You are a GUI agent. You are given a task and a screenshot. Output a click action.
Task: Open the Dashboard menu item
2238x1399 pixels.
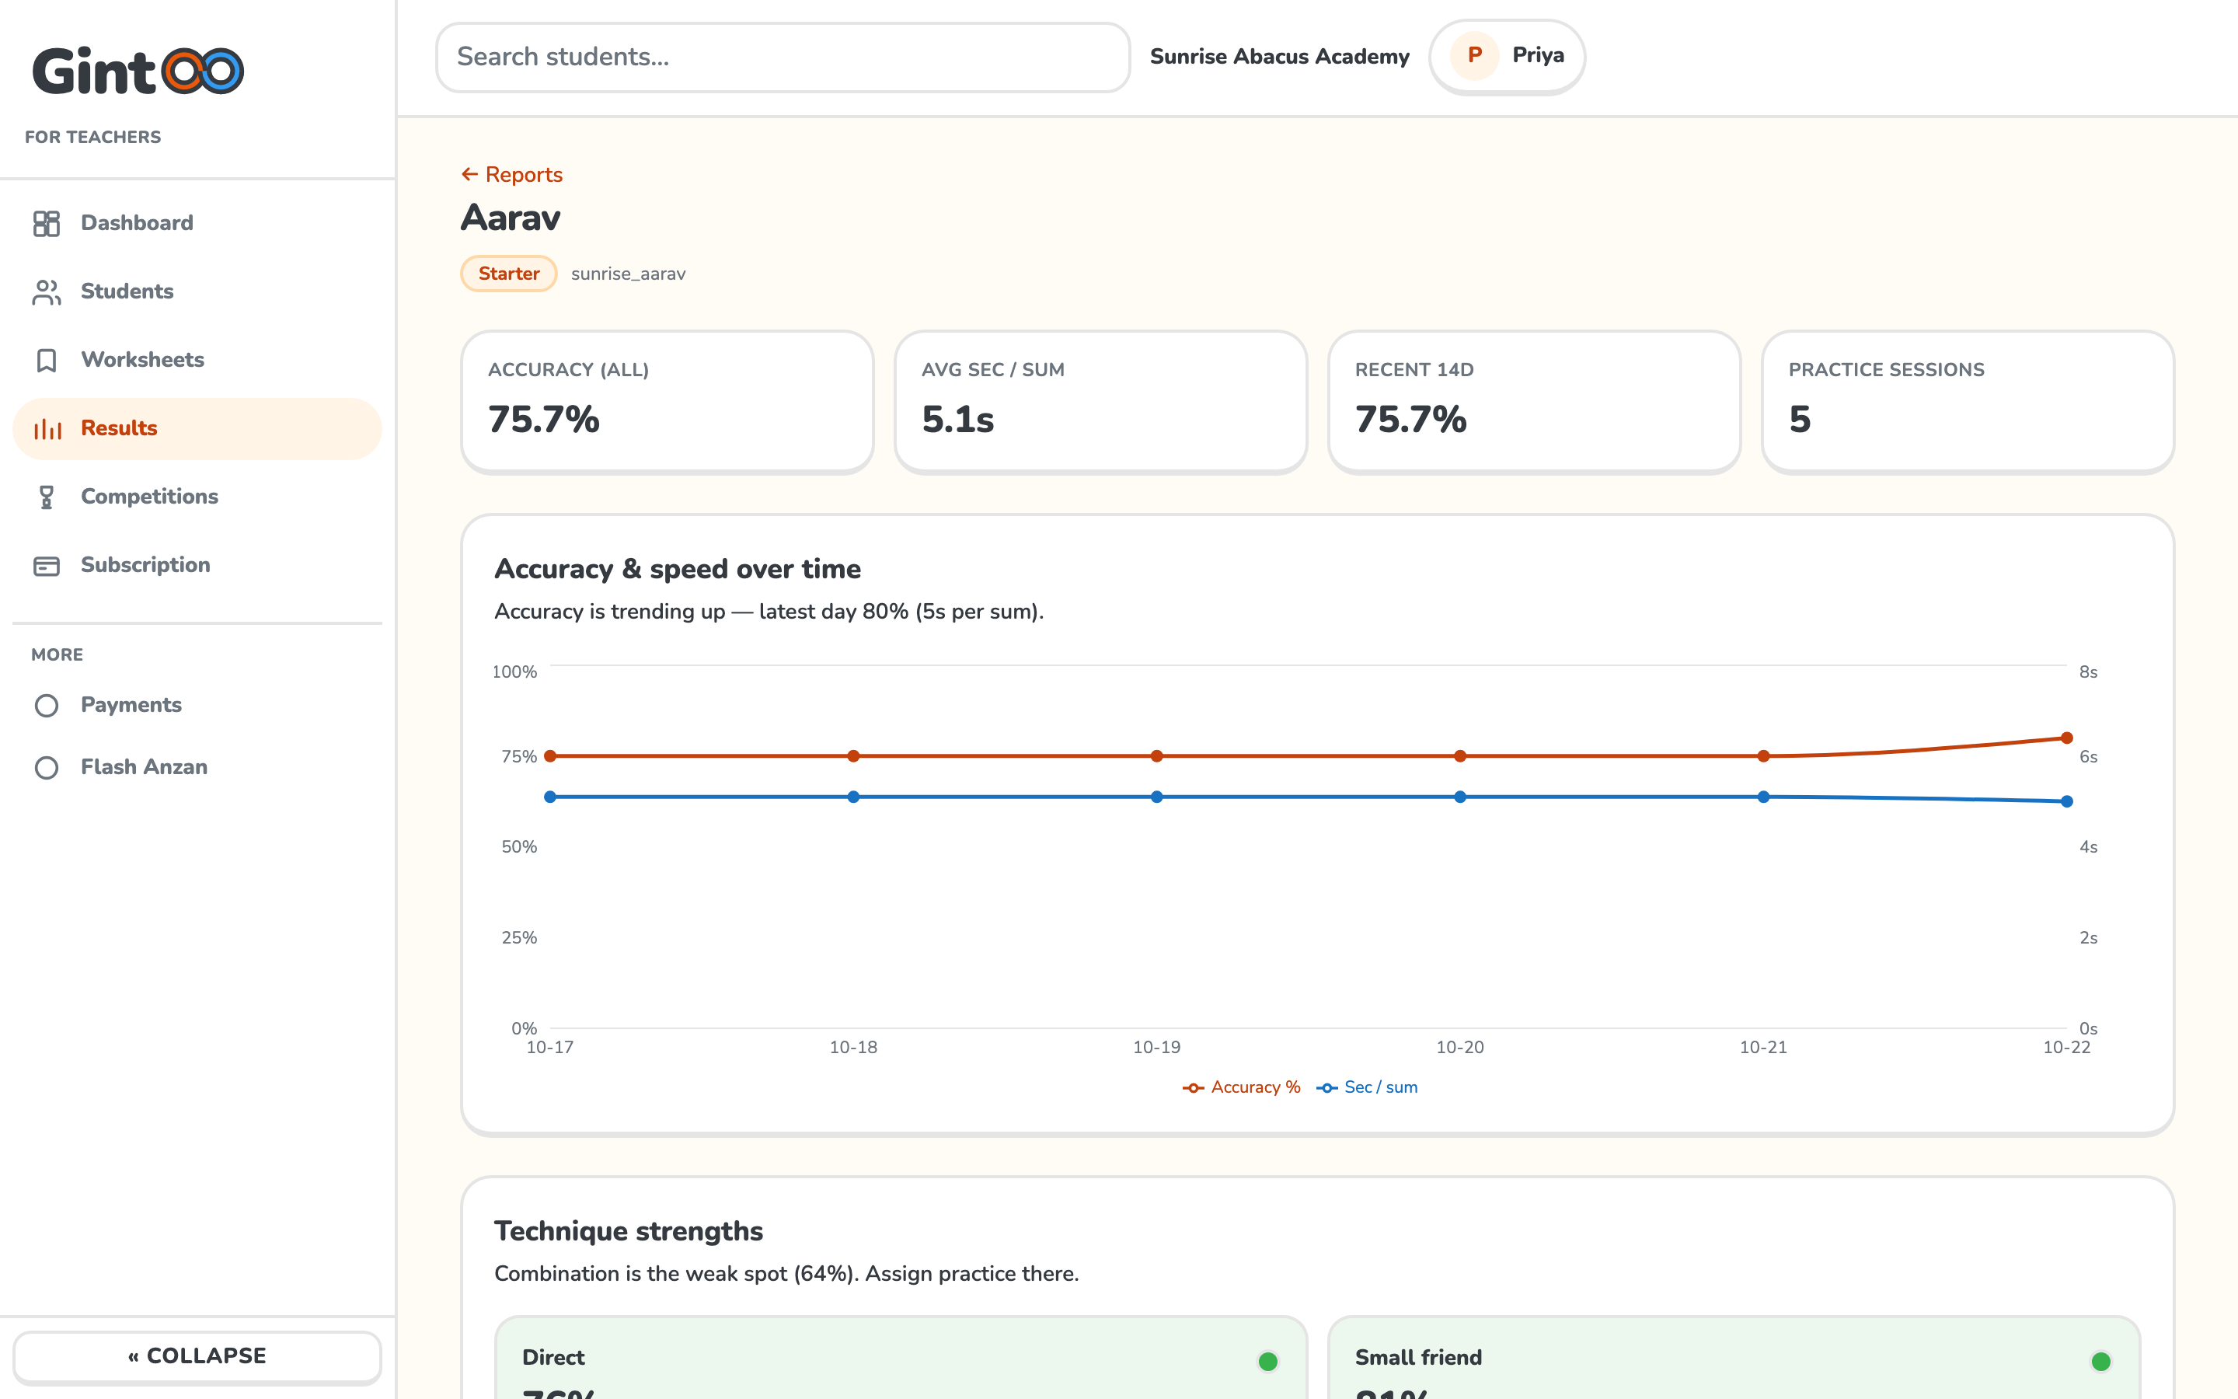(x=197, y=223)
